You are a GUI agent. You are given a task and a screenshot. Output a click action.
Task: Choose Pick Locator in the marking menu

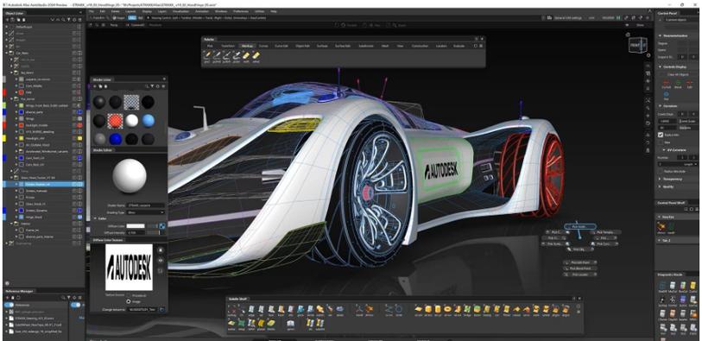coord(580,275)
